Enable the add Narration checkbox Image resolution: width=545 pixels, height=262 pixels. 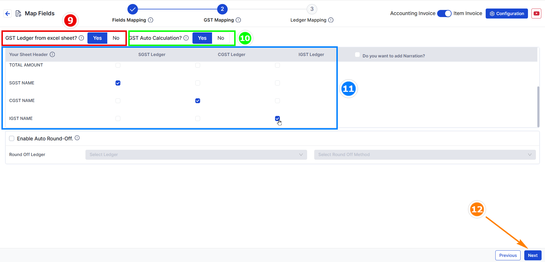[x=357, y=55]
